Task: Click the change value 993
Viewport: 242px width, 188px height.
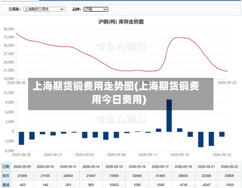Action: (x=91, y=185)
